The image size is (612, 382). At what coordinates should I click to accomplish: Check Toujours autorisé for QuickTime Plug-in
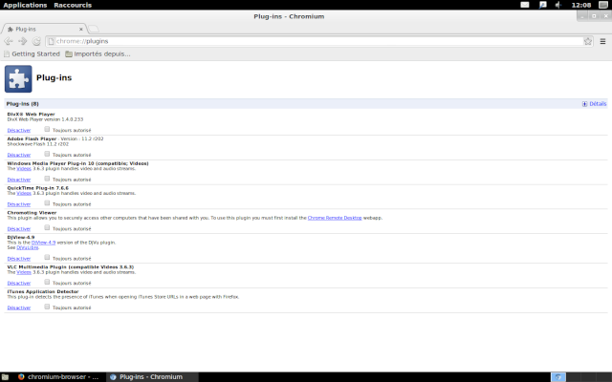pos(47,203)
